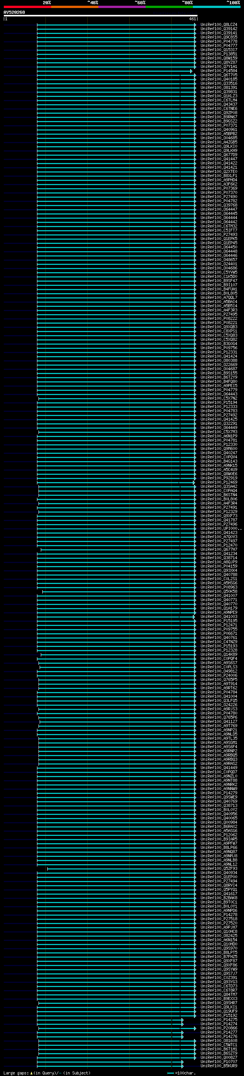Select hit label UniRef100_P04778

[x=218, y=41]
